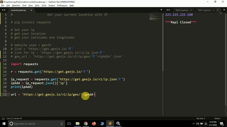Viewport: 227px width, 127px height.
Task: Open the Windows Start menu
Action: [4, 123]
